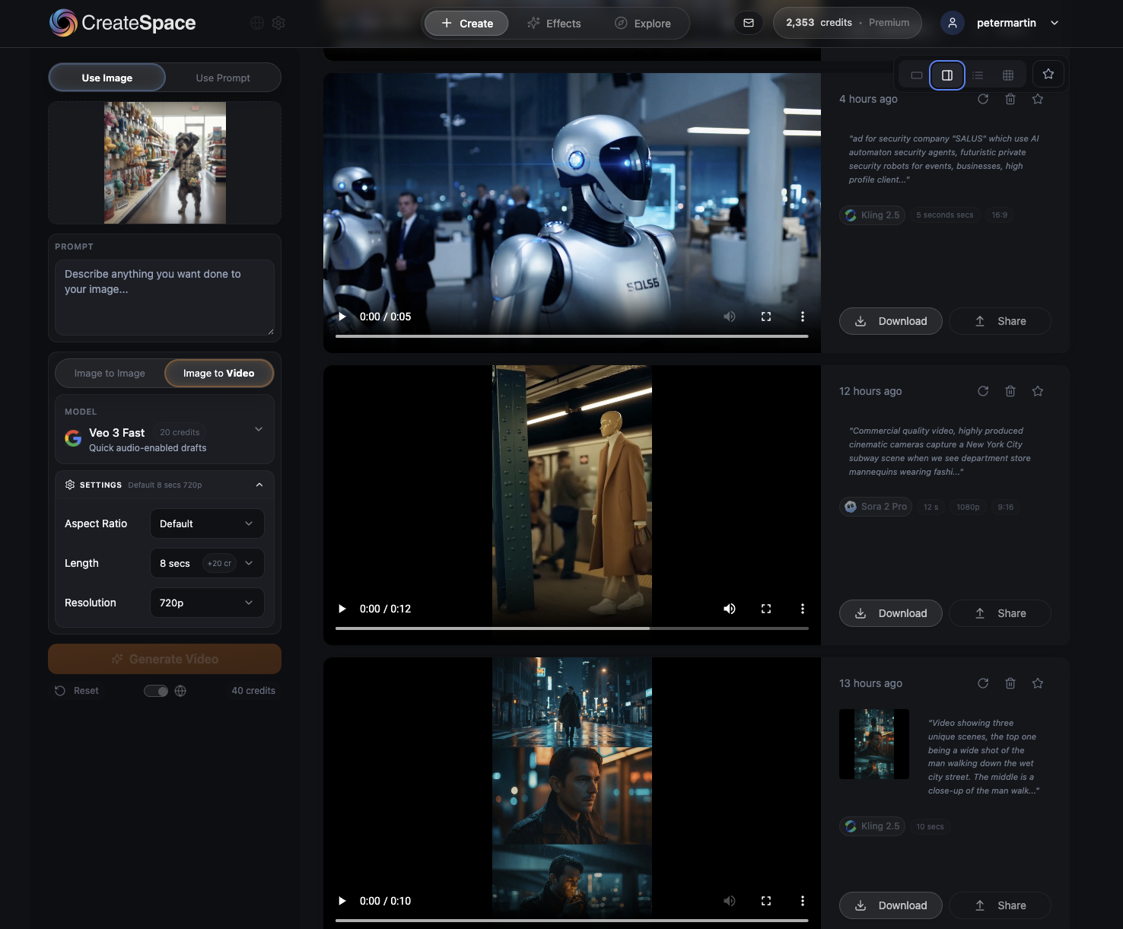Play the three-scene city video
Viewport: 1123px width, 929px height.
[342, 901]
